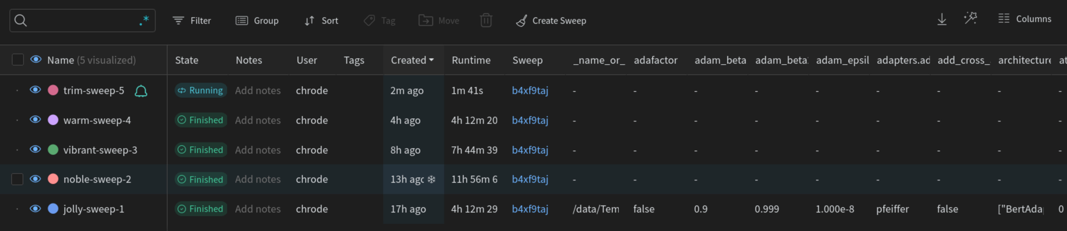Open the Filter dropdown
This screenshot has height=231, width=1067.
coord(192,21)
